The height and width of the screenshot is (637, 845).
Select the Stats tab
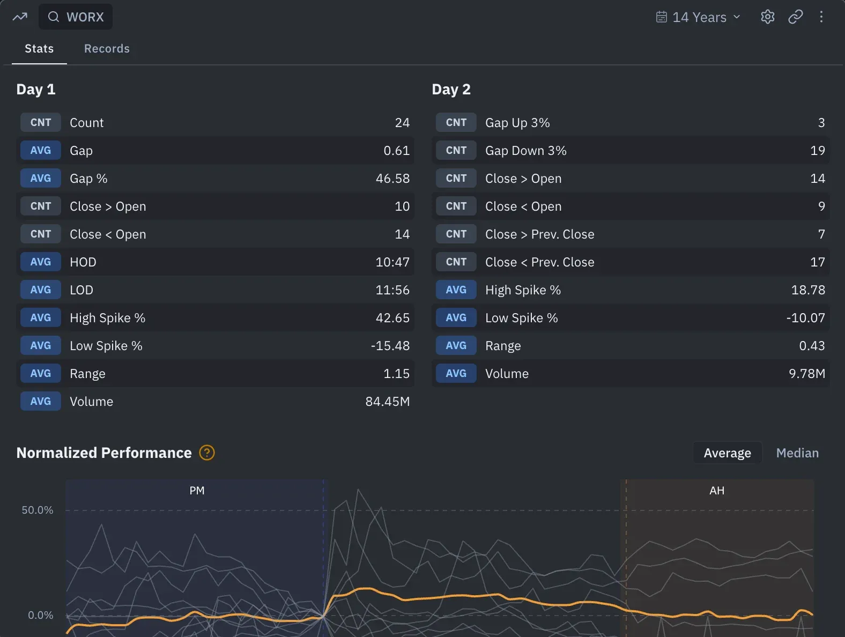(39, 49)
